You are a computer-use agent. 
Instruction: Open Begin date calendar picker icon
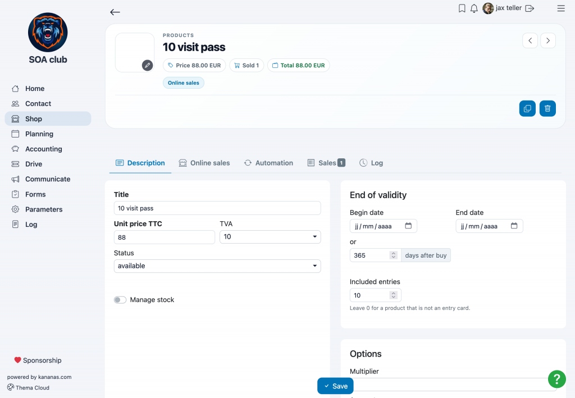(x=408, y=226)
